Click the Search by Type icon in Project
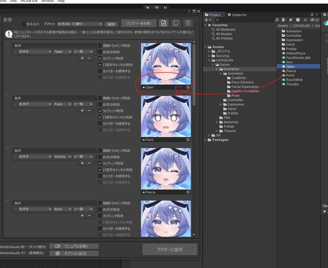The width and height of the screenshot is (328, 268). click(284, 20)
